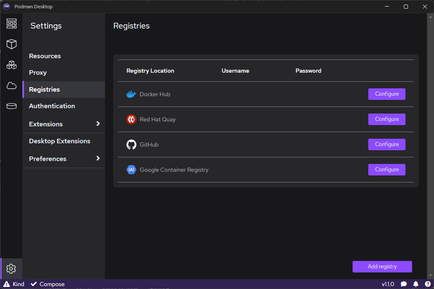
Task: Click the Registries page heading
Action: [x=131, y=26]
